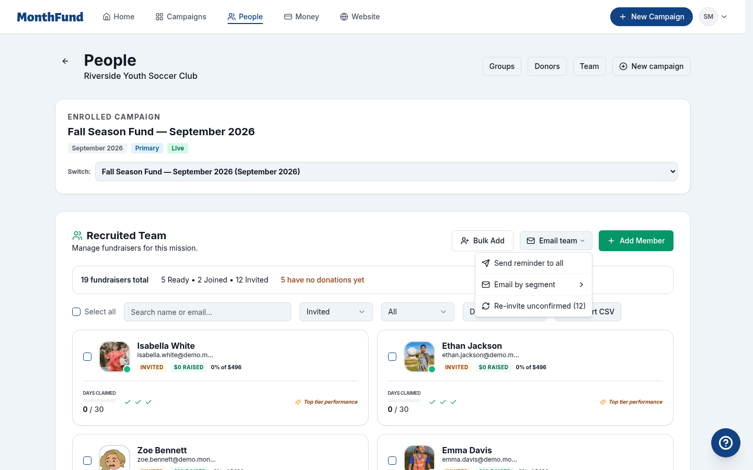Open the Money nav tab
The image size is (753, 470).
coord(302,17)
